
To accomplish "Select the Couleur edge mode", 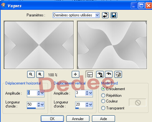I will 103,101.
